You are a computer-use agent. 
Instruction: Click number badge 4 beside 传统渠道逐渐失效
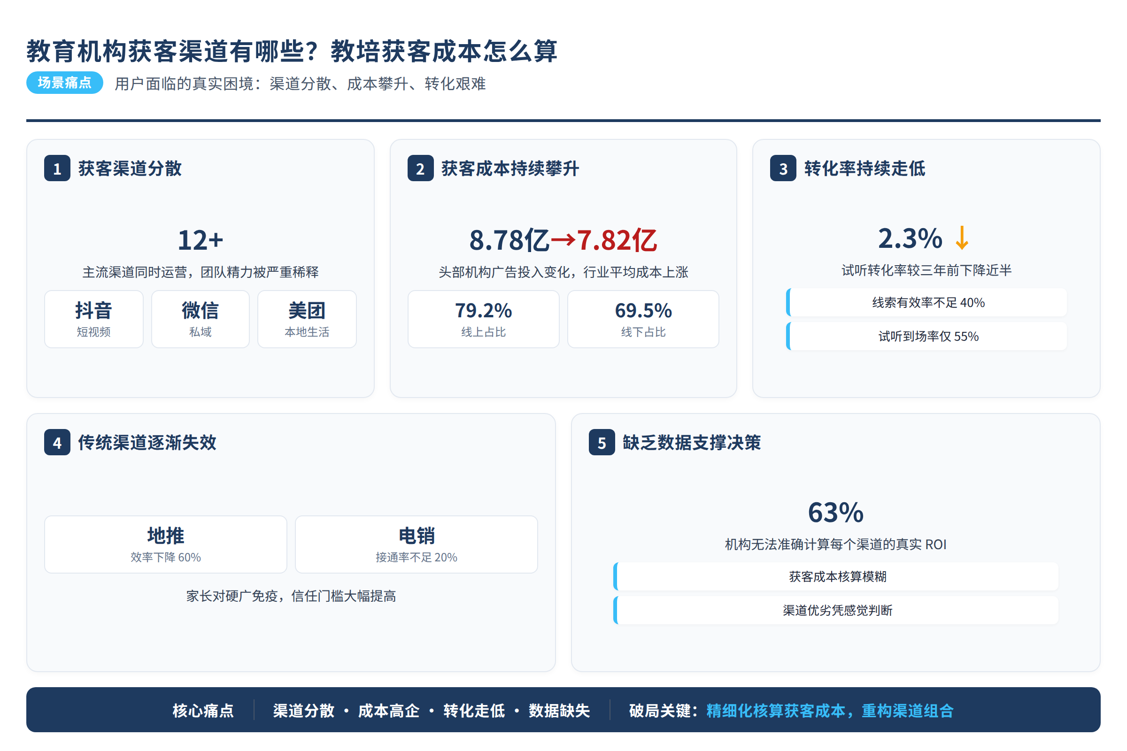[57, 443]
